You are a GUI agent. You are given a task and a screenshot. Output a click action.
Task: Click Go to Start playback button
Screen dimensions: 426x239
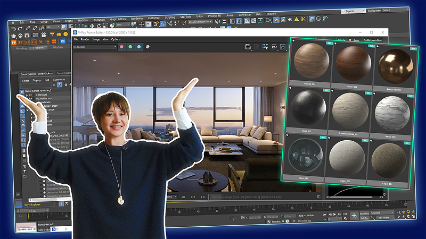[324, 215]
